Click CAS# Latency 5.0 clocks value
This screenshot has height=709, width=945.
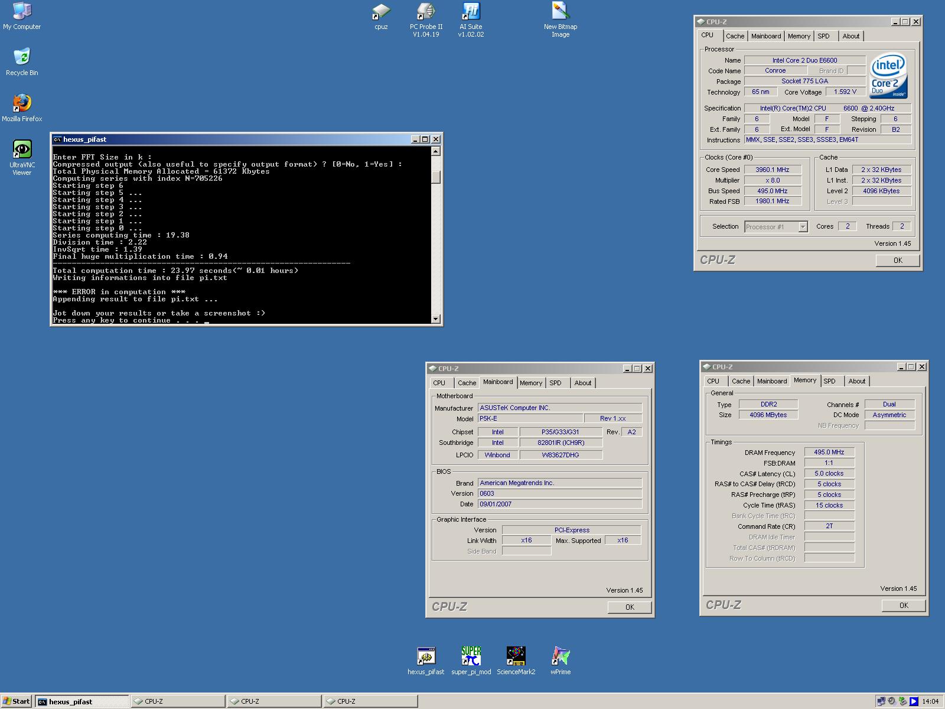coord(829,473)
